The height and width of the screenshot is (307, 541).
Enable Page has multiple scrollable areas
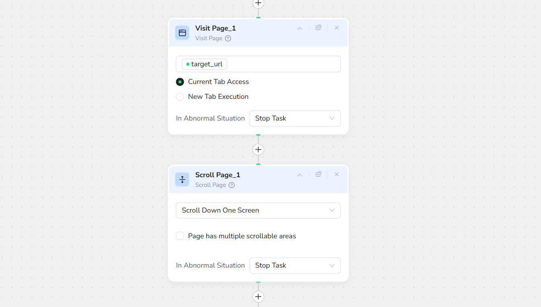pos(180,236)
